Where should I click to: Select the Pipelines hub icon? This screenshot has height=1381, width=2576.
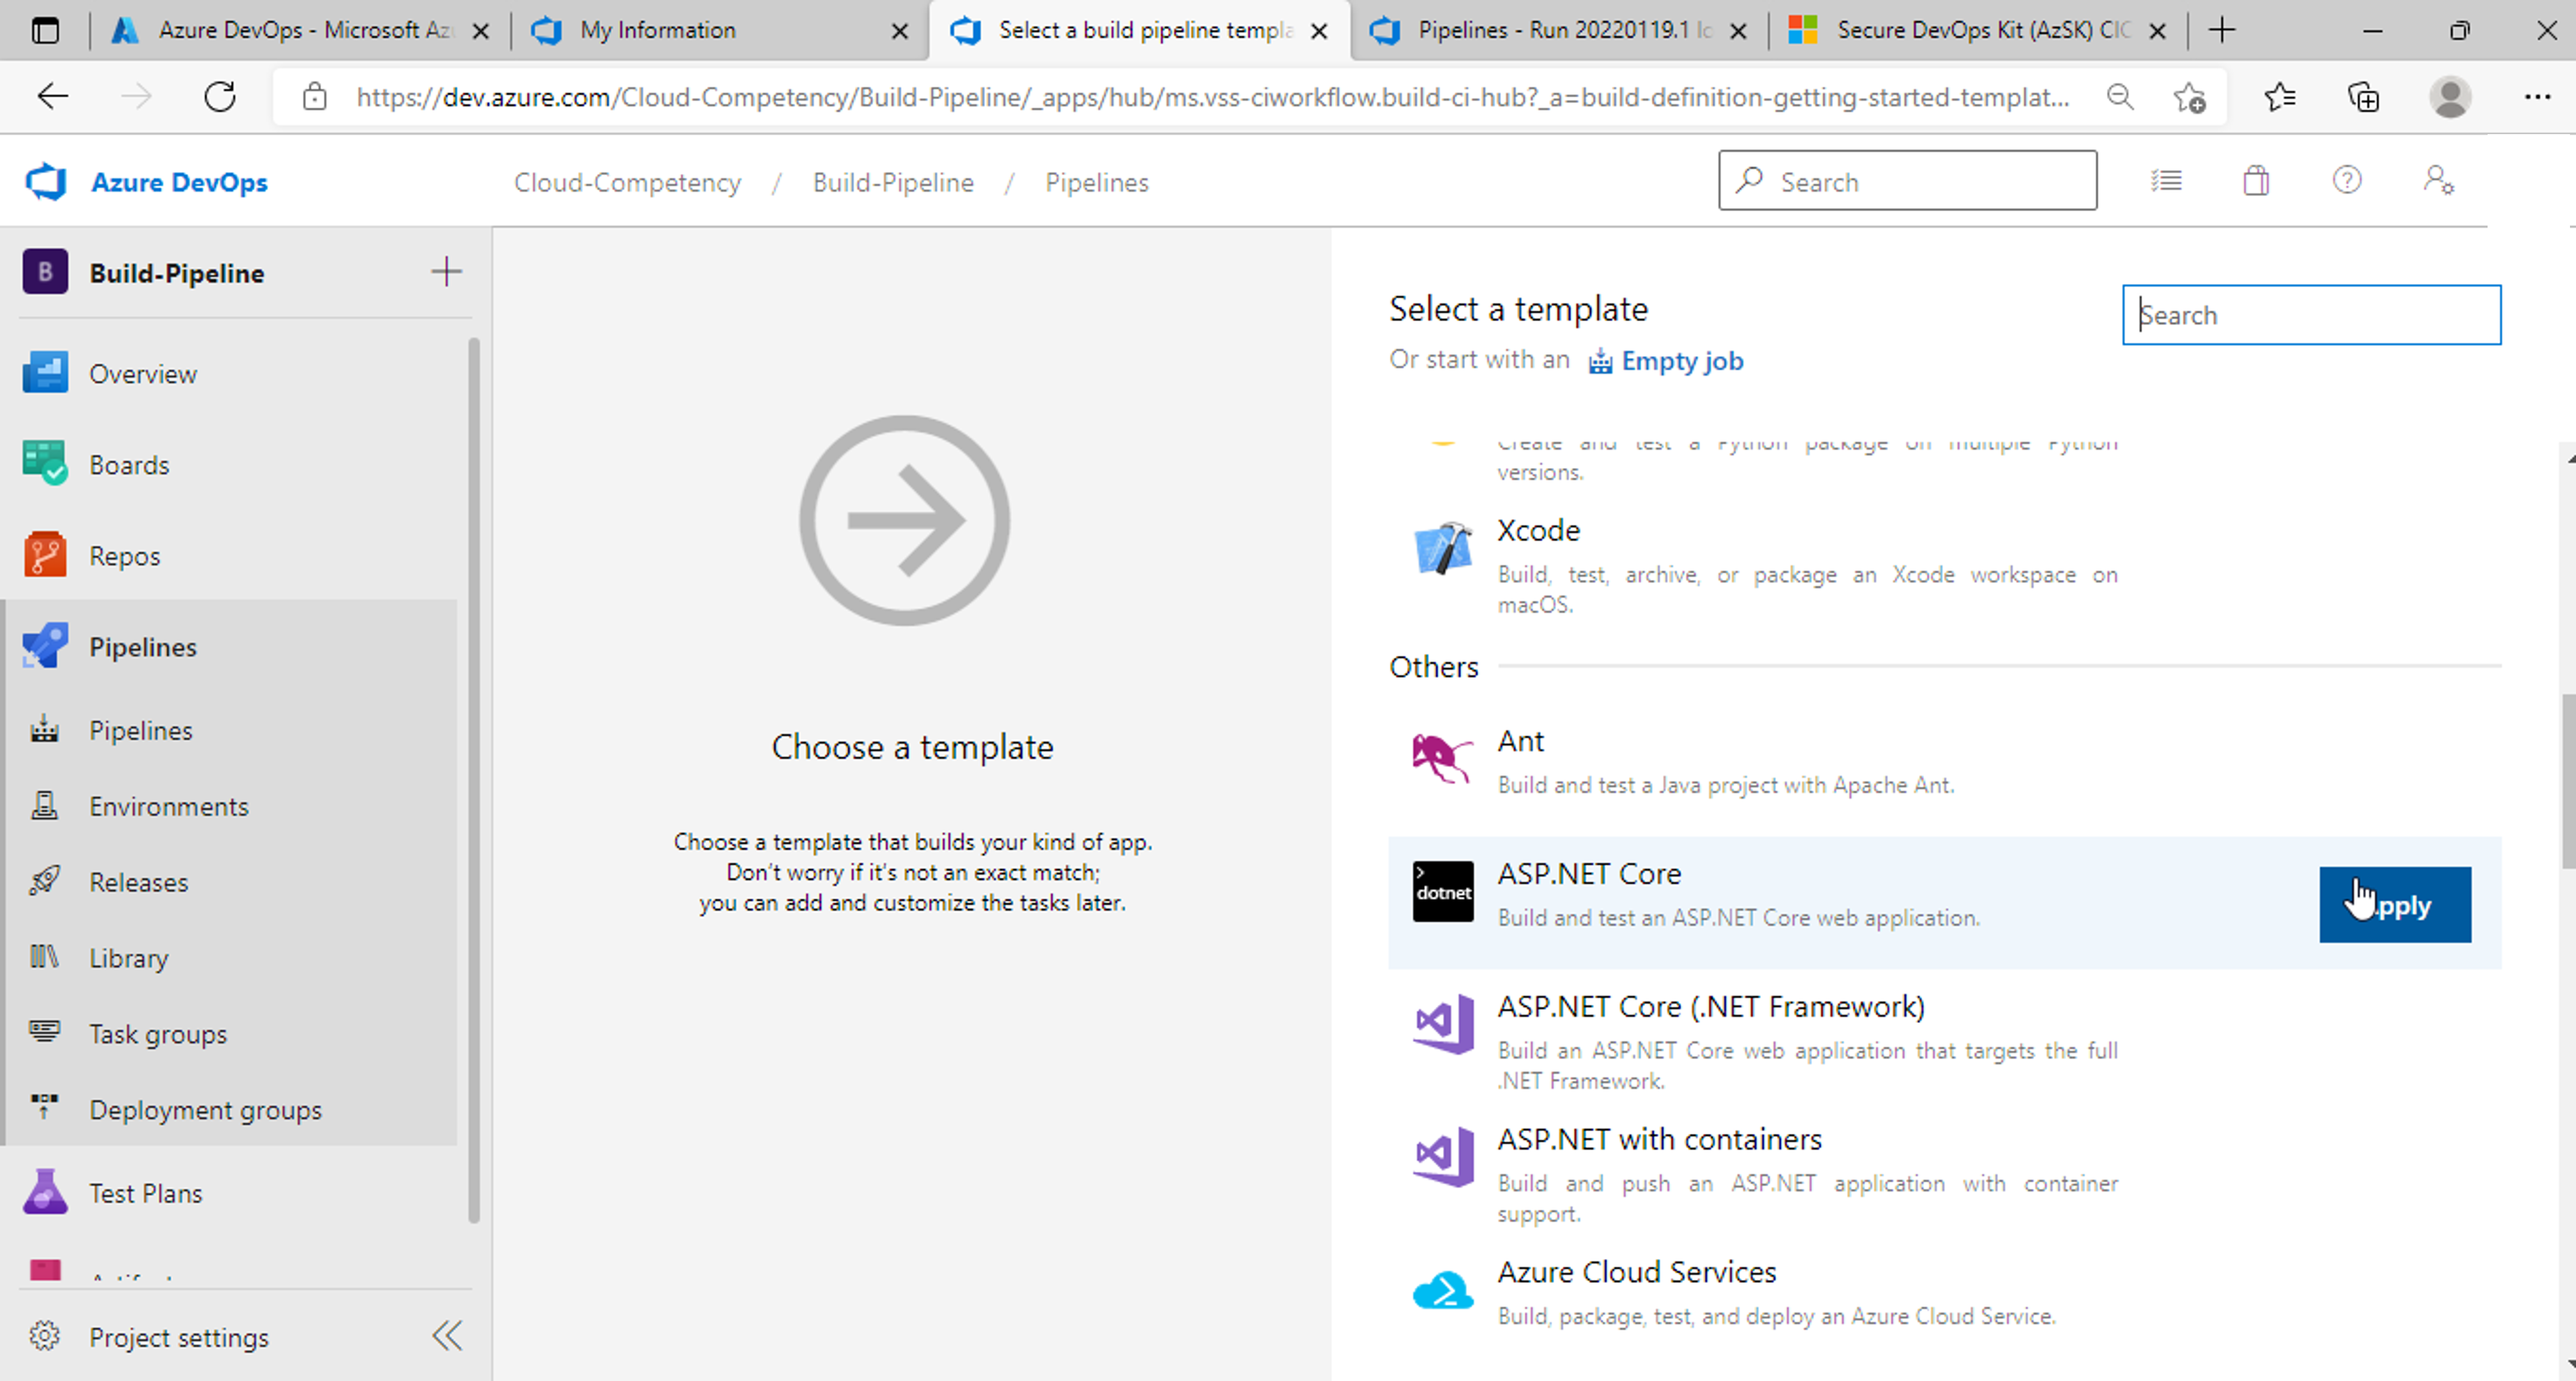tap(45, 646)
